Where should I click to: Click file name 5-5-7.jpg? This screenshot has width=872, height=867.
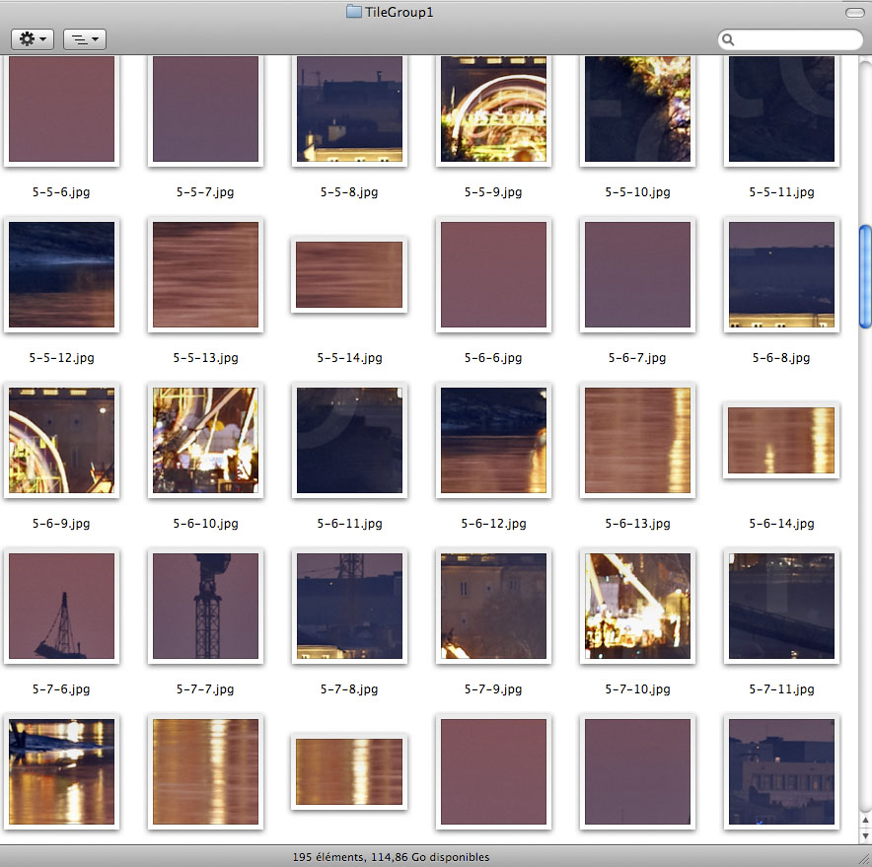[x=205, y=192]
